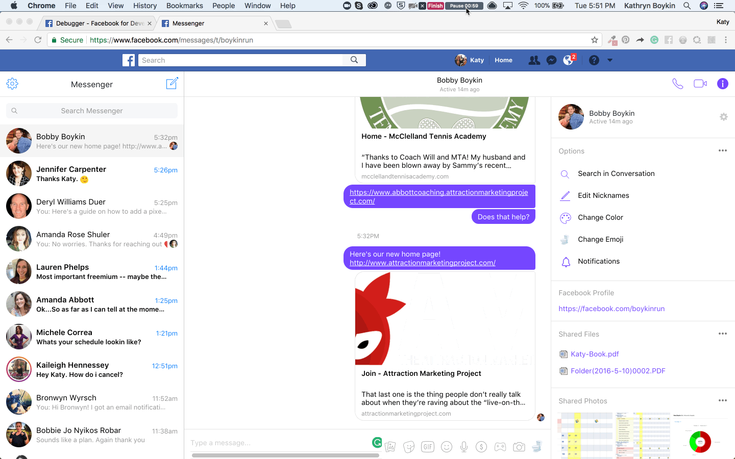
Task: Open the History menu
Action: click(x=145, y=6)
